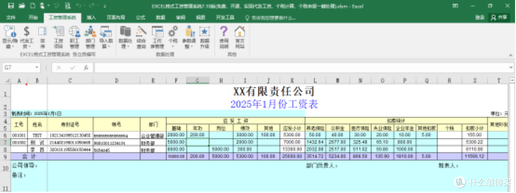Select column G header
Viewport: 516px width, 193px height.
pos(198,81)
